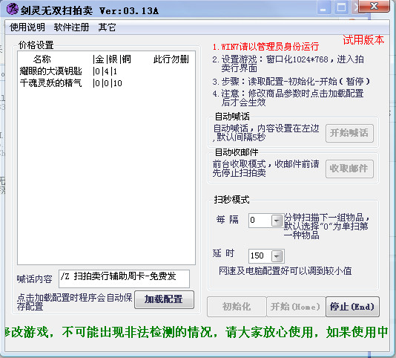Click the 初始化 button
The image size is (396, 358).
[x=237, y=307]
